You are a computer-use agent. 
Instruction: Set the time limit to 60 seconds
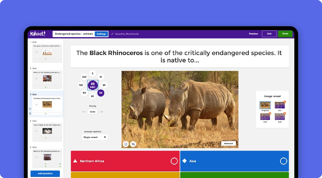[x=92, y=96]
